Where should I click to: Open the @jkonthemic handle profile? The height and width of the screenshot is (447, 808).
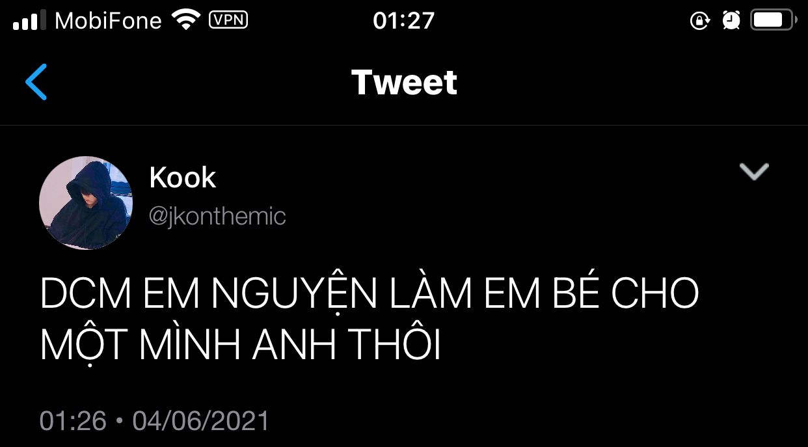[217, 216]
